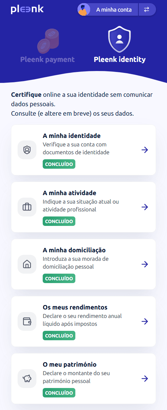
Task: Click the A minha identidade title
Action: [72, 136]
